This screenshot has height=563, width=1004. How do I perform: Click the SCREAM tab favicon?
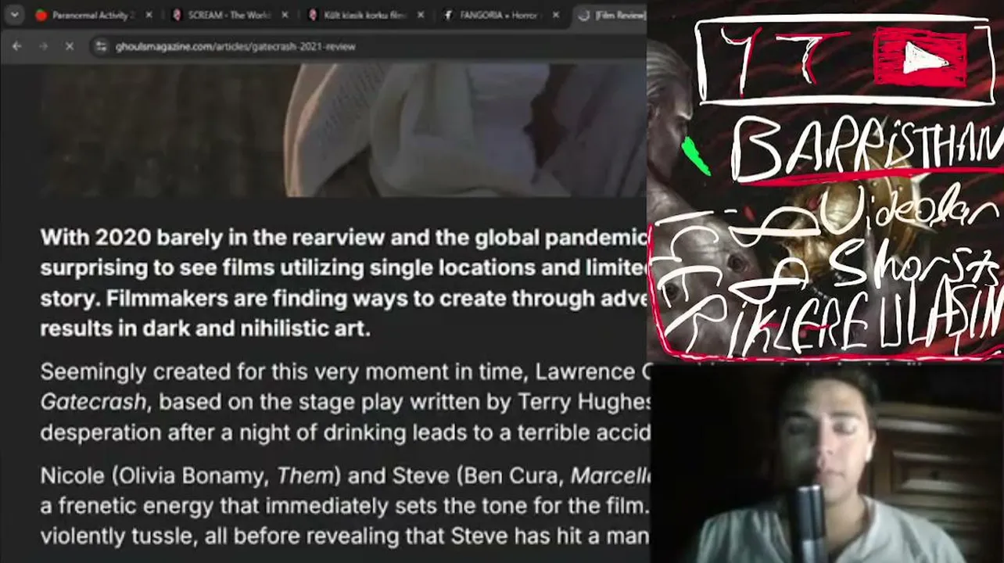pos(177,15)
